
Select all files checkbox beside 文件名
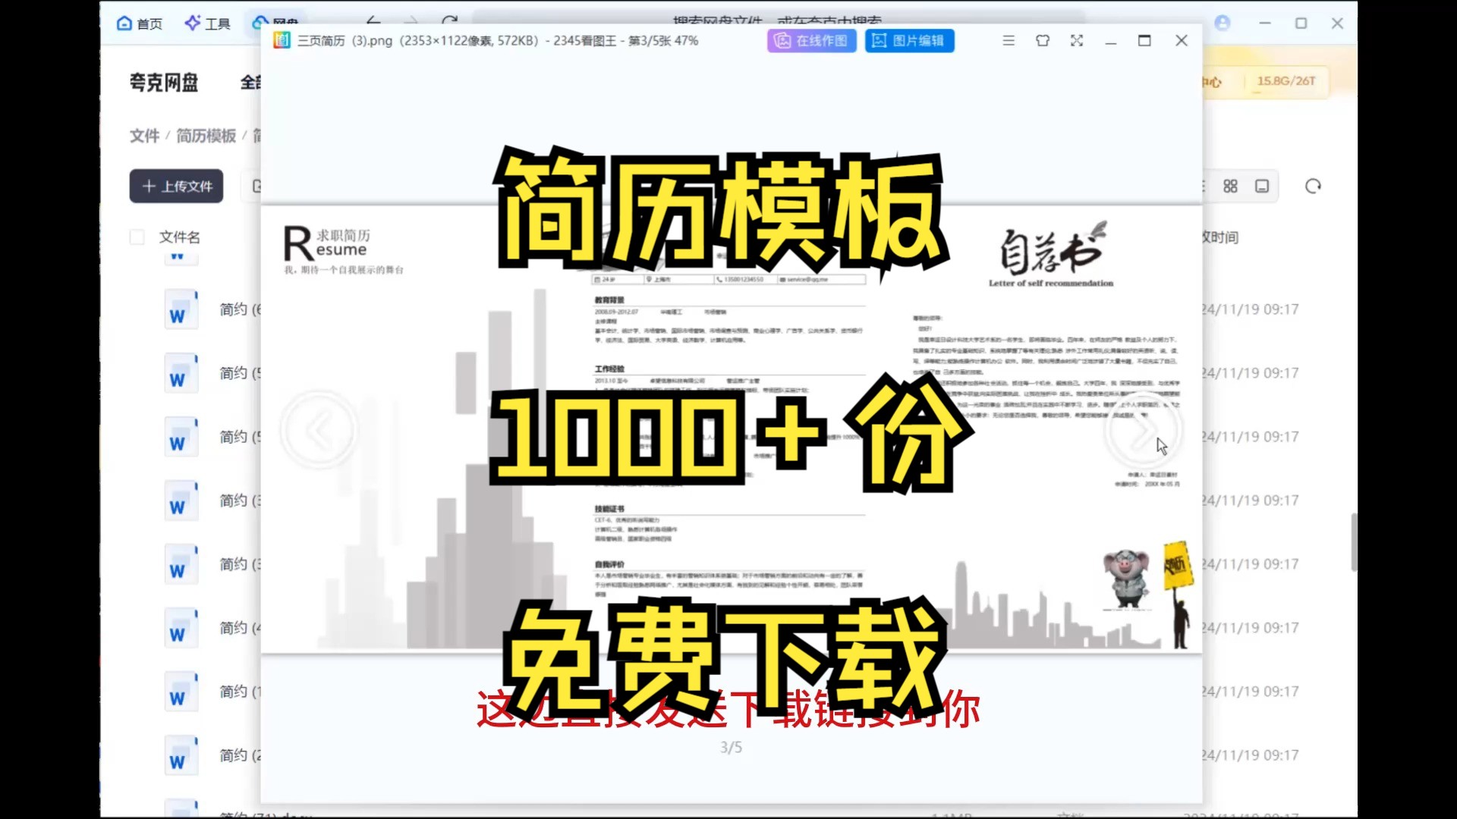click(137, 237)
